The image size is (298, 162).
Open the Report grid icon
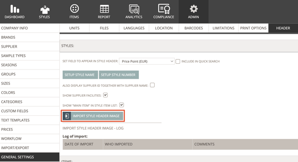point(104,9)
